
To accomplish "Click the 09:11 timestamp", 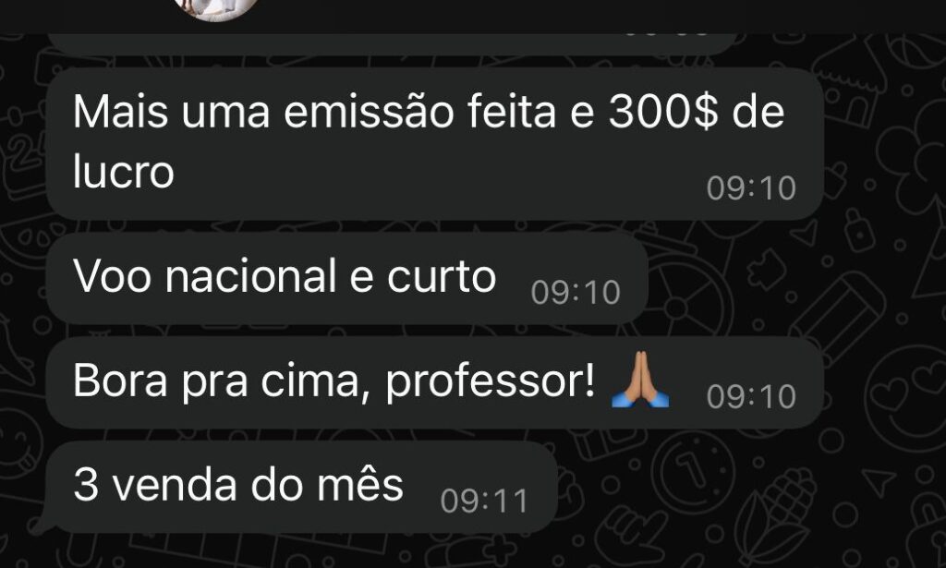I will pyautogui.click(x=484, y=502).
